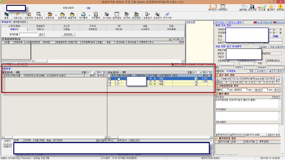Open the 환경설정 settings icon
The height and width of the screenshot is (160, 285).
point(136,16)
